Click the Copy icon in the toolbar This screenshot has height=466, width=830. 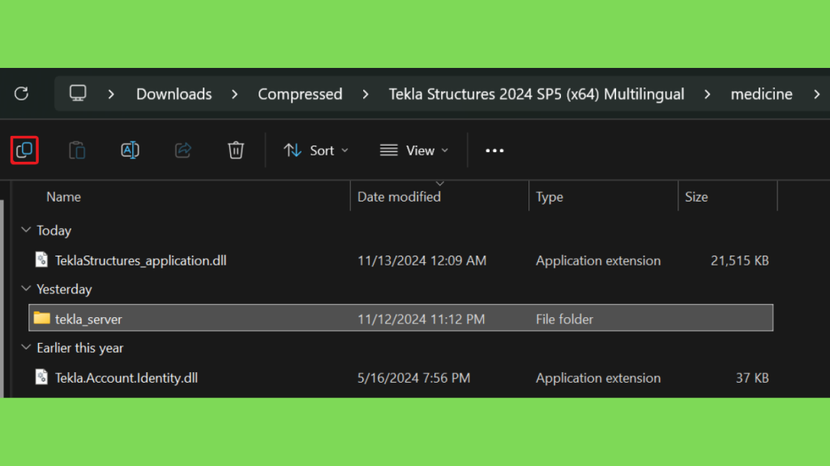(x=24, y=150)
